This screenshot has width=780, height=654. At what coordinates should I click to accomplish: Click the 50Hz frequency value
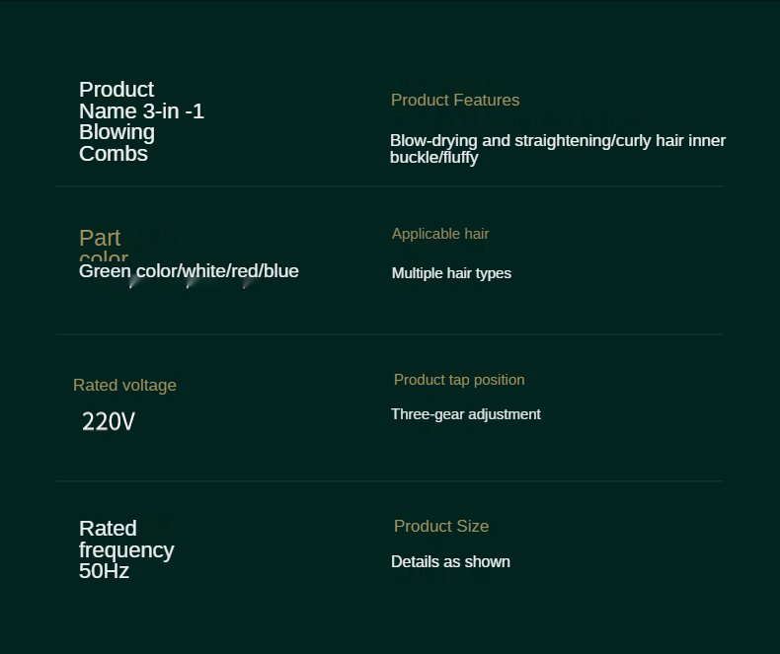coord(104,571)
